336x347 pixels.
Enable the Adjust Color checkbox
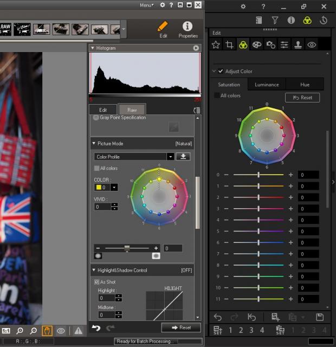221,71
